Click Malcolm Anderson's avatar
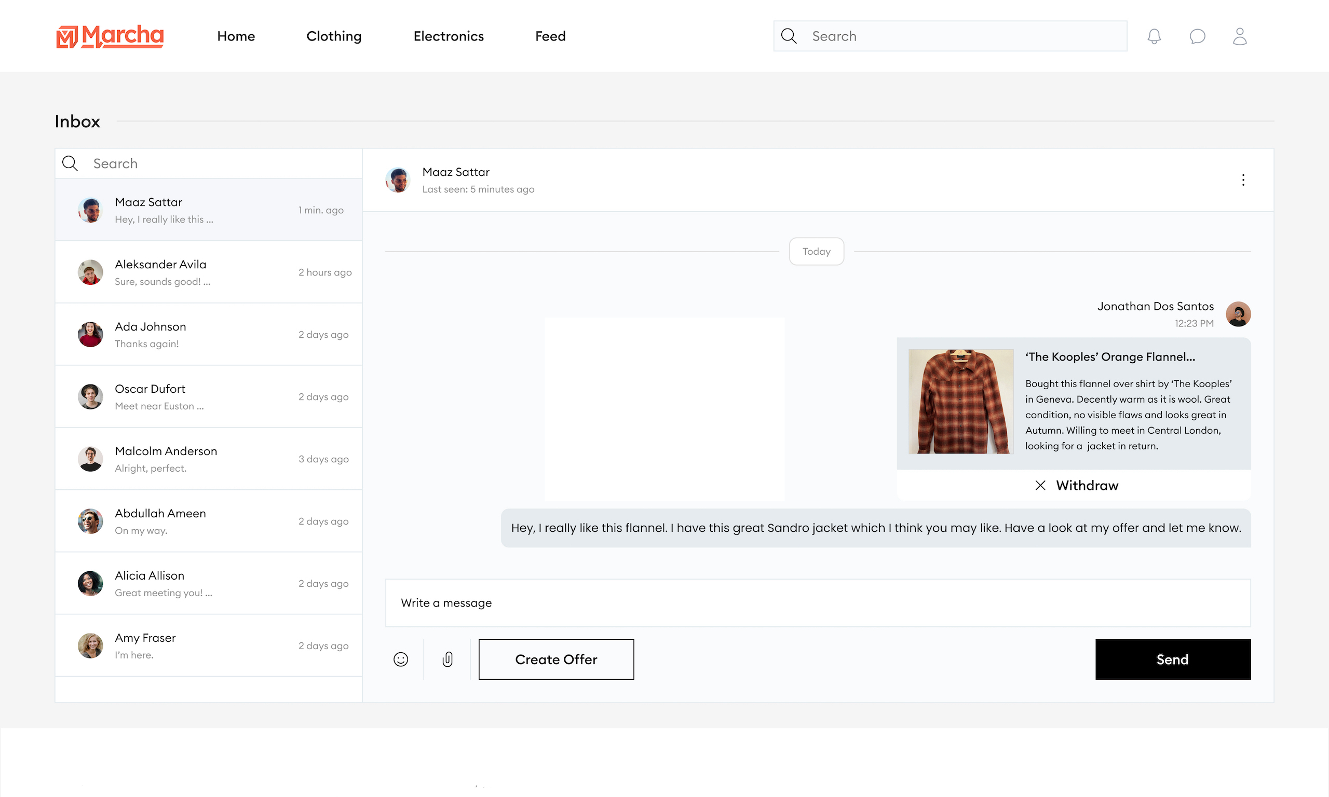This screenshot has width=1329, height=797. pyautogui.click(x=90, y=459)
